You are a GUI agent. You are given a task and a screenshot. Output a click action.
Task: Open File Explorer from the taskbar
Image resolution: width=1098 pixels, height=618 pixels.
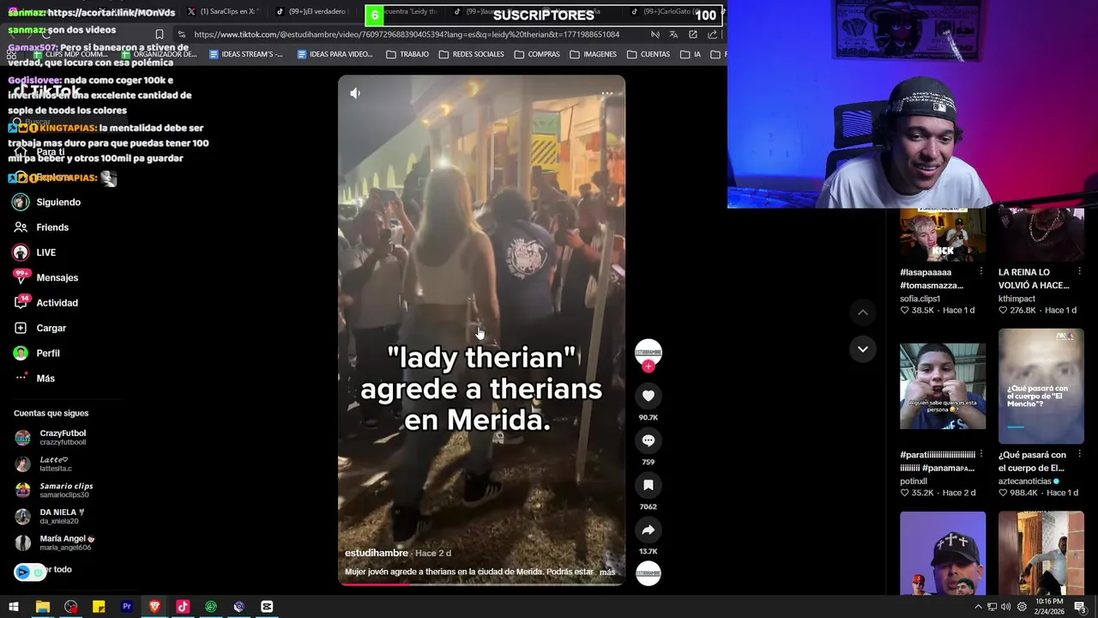pos(42,607)
